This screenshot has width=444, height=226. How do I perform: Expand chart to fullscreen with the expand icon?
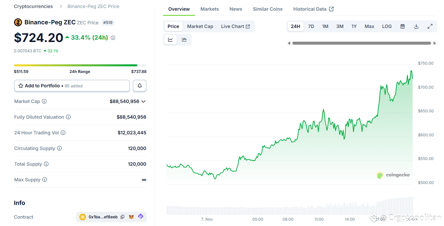click(430, 26)
